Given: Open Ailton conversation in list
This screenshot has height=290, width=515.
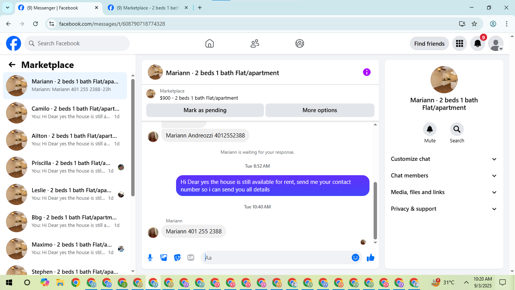Looking at the screenshot, I should click(65, 140).
